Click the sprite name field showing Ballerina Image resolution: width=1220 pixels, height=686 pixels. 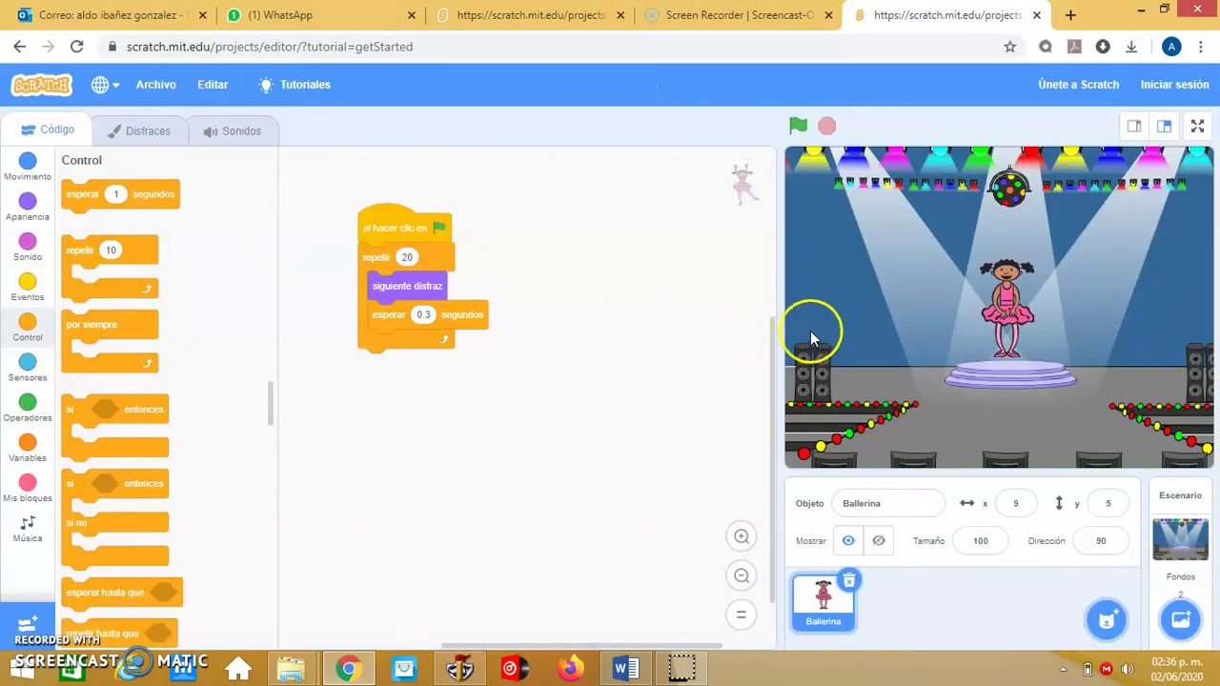click(x=888, y=503)
